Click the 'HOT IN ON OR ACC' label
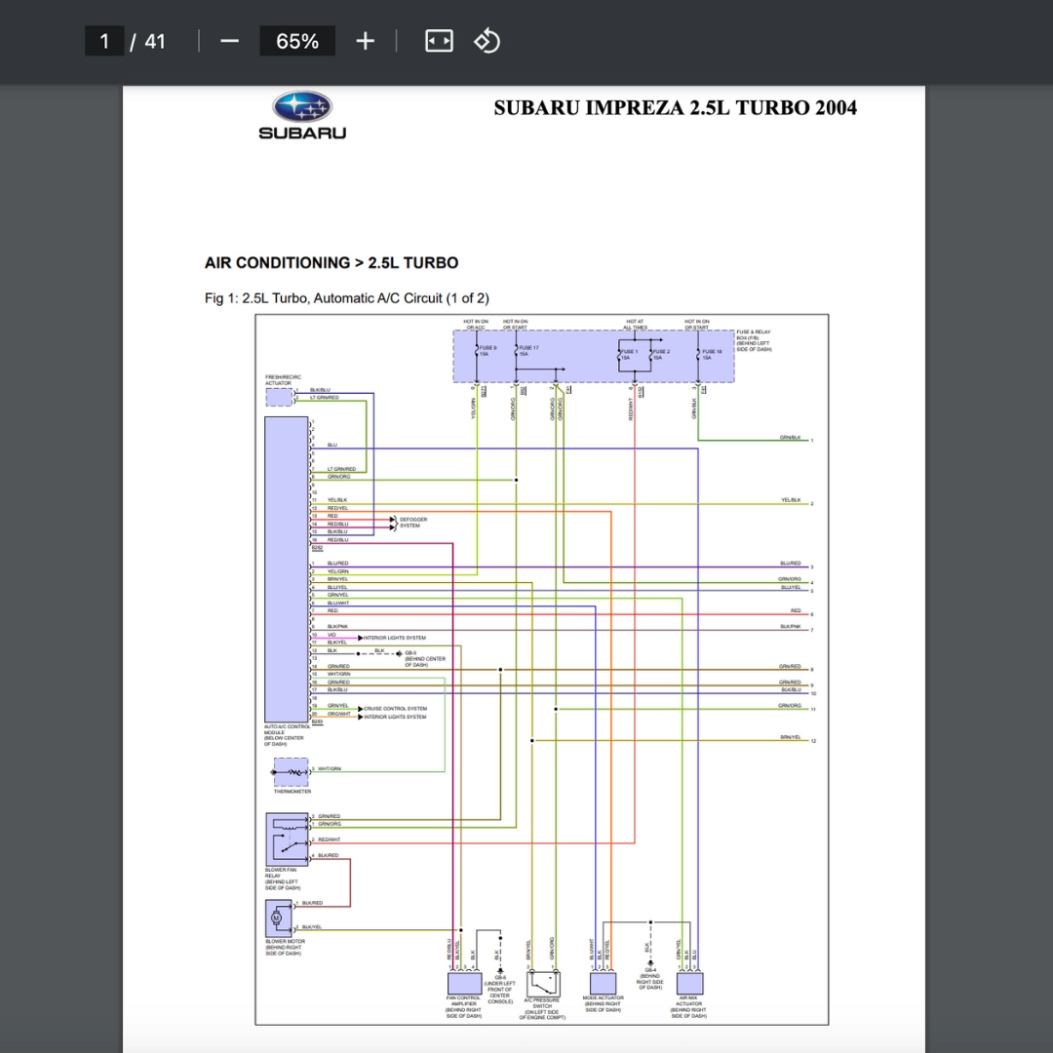Image resolution: width=1053 pixels, height=1053 pixels. point(476,325)
